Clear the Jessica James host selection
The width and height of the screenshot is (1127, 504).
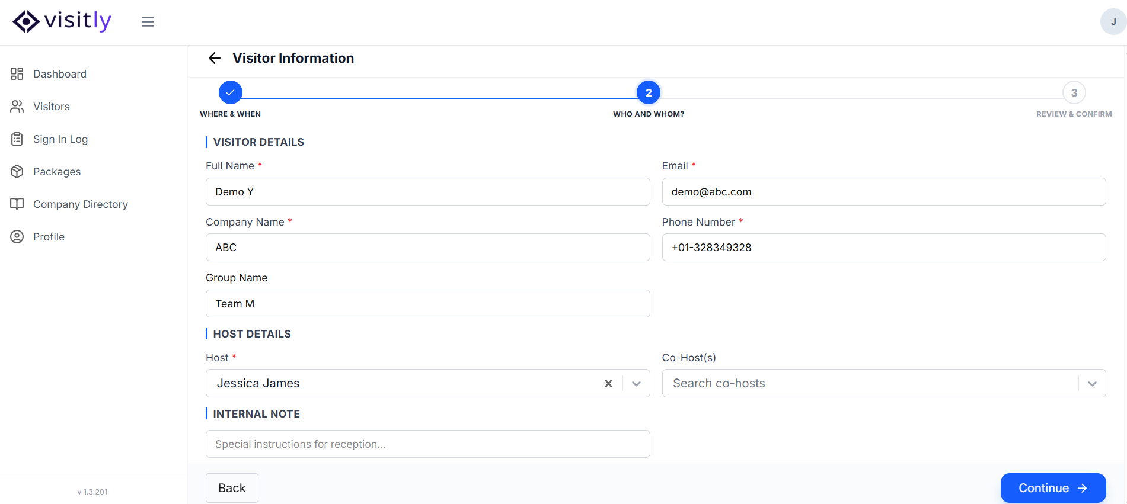[x=608, y=384]
